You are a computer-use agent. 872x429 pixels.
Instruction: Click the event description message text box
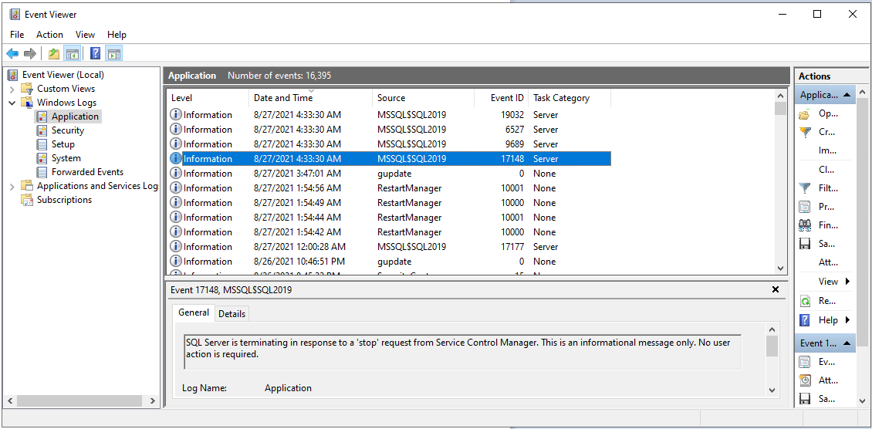pos(463,351)
